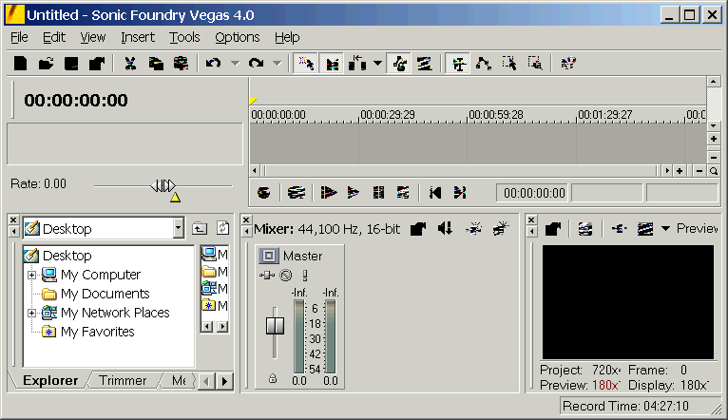Select the Zoom Edit tool
The height and width of the screenshot is (420, 728).
coord(535,63)
